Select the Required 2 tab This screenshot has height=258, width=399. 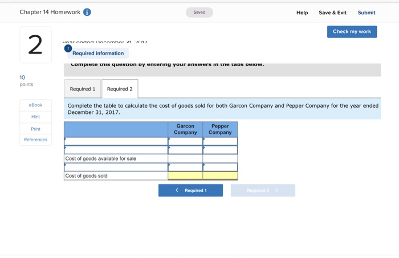point(120,89)
